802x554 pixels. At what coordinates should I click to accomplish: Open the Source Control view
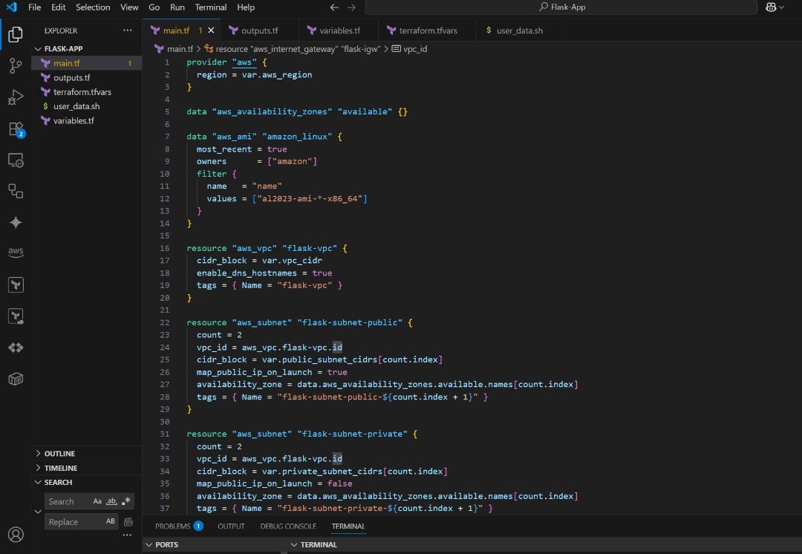(x=16, y=65)
